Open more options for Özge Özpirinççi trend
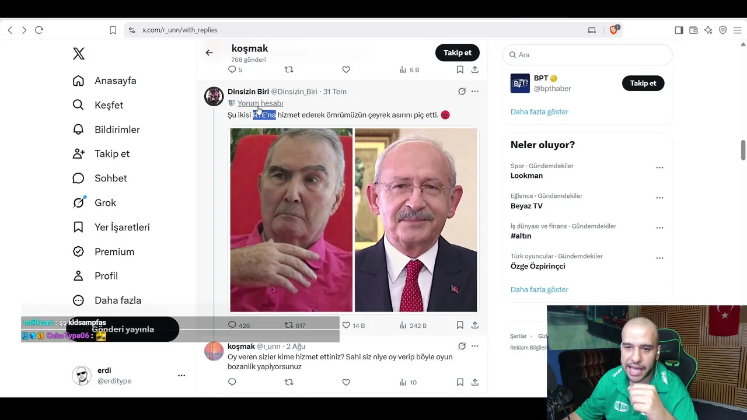 point(659,258)
